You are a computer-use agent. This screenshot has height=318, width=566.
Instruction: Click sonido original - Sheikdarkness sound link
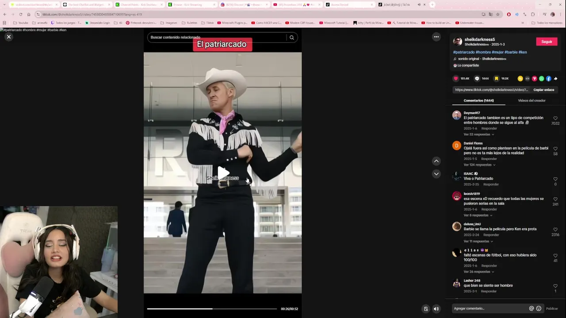point(482,59)
